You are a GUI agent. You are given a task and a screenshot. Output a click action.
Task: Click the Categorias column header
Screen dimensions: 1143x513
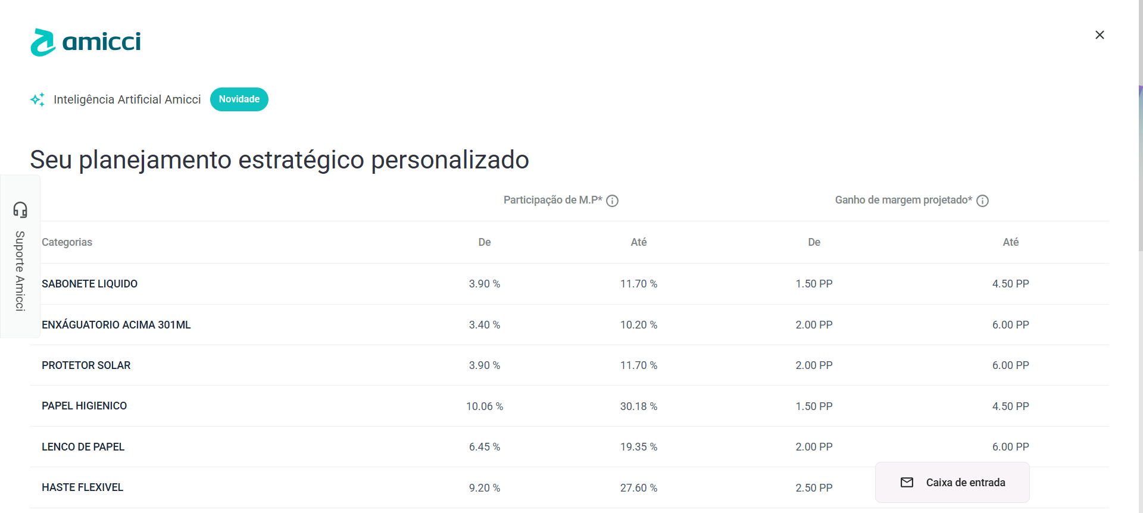click(x=67, y=242)
